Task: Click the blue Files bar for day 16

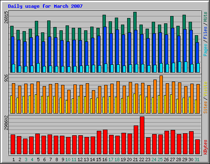Action: coord(105,45)
